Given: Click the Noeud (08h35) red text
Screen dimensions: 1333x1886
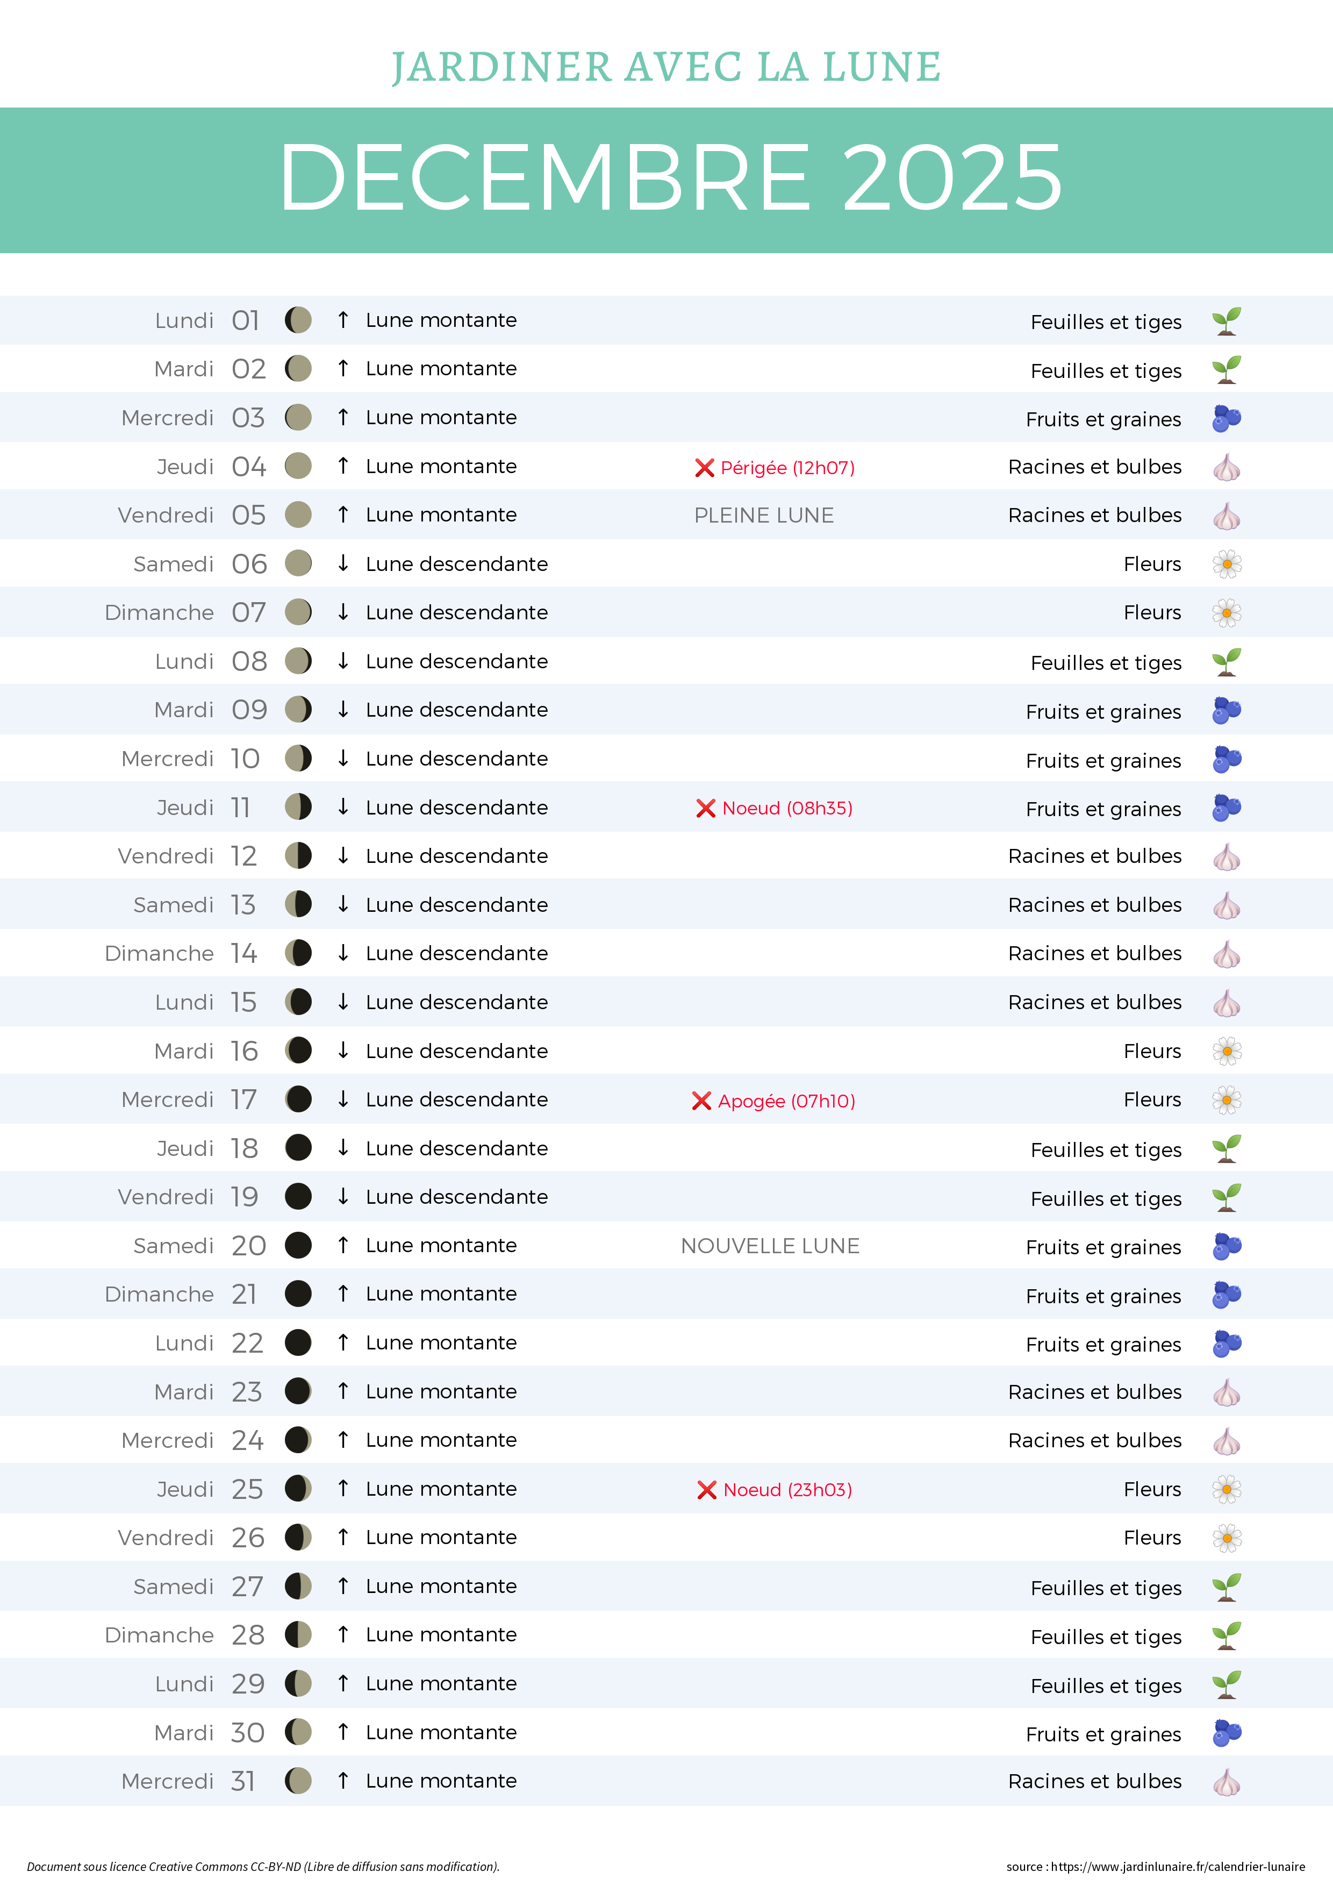Looking at the screenshot, I should point(787,808).
